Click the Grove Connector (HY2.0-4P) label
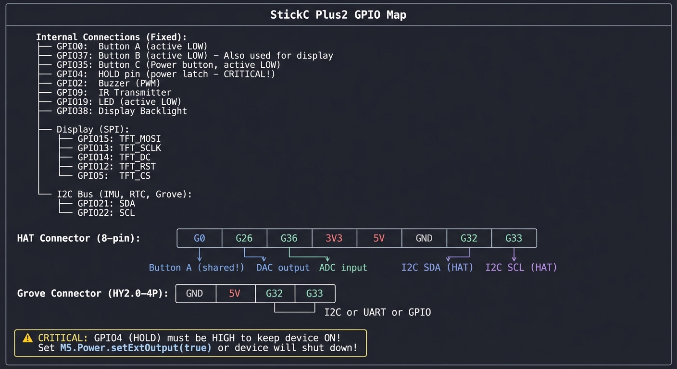Viewport: 677px width, 369px height. 92,293
